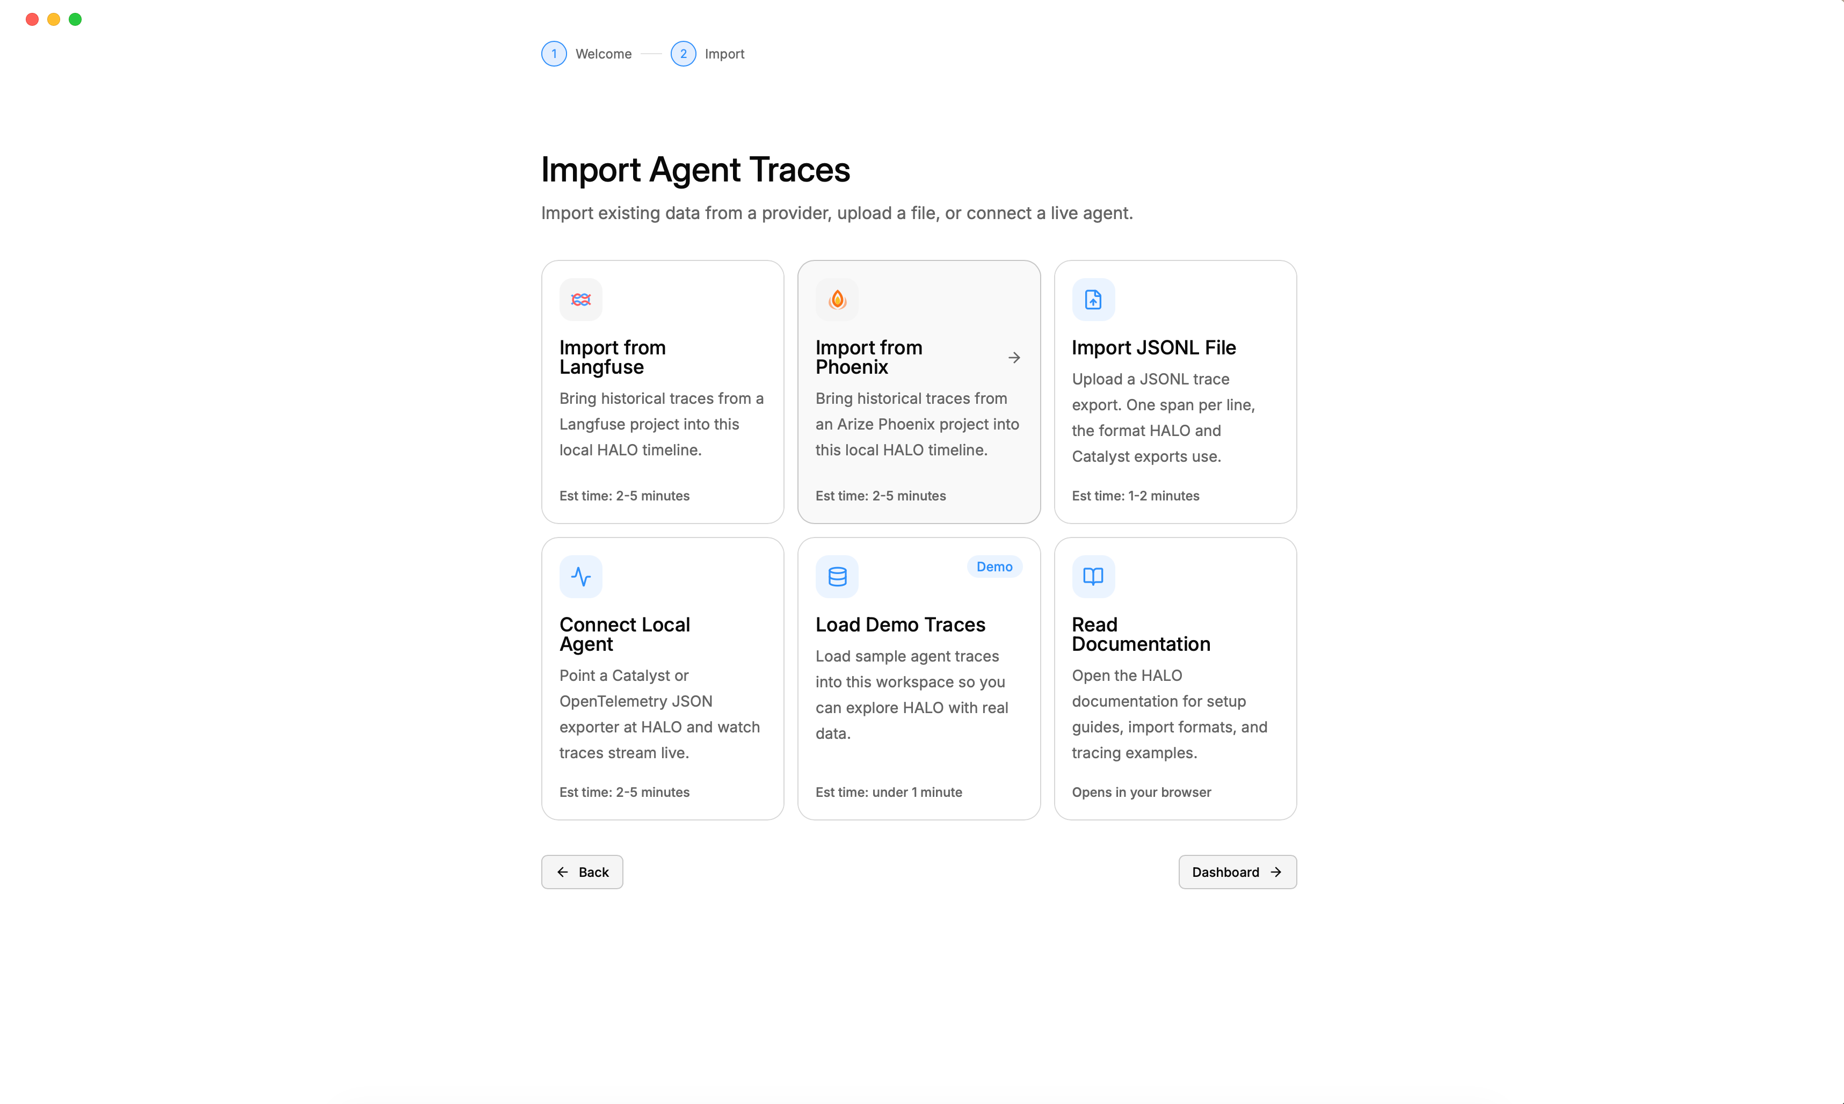The image size is (1844, 1104).
Task: Click the 'Upload a JSONL trace export' description
Action: tap(1163, 417)
